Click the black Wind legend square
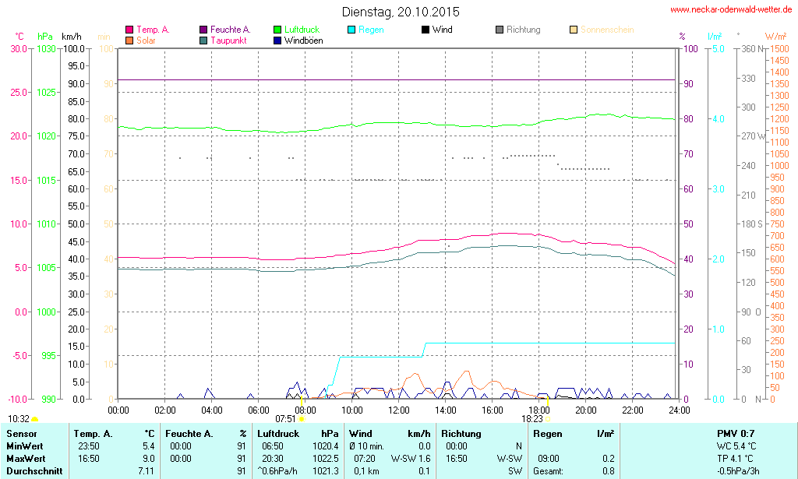The width and height of the screenshot is (798, 479). coord(425,30)
